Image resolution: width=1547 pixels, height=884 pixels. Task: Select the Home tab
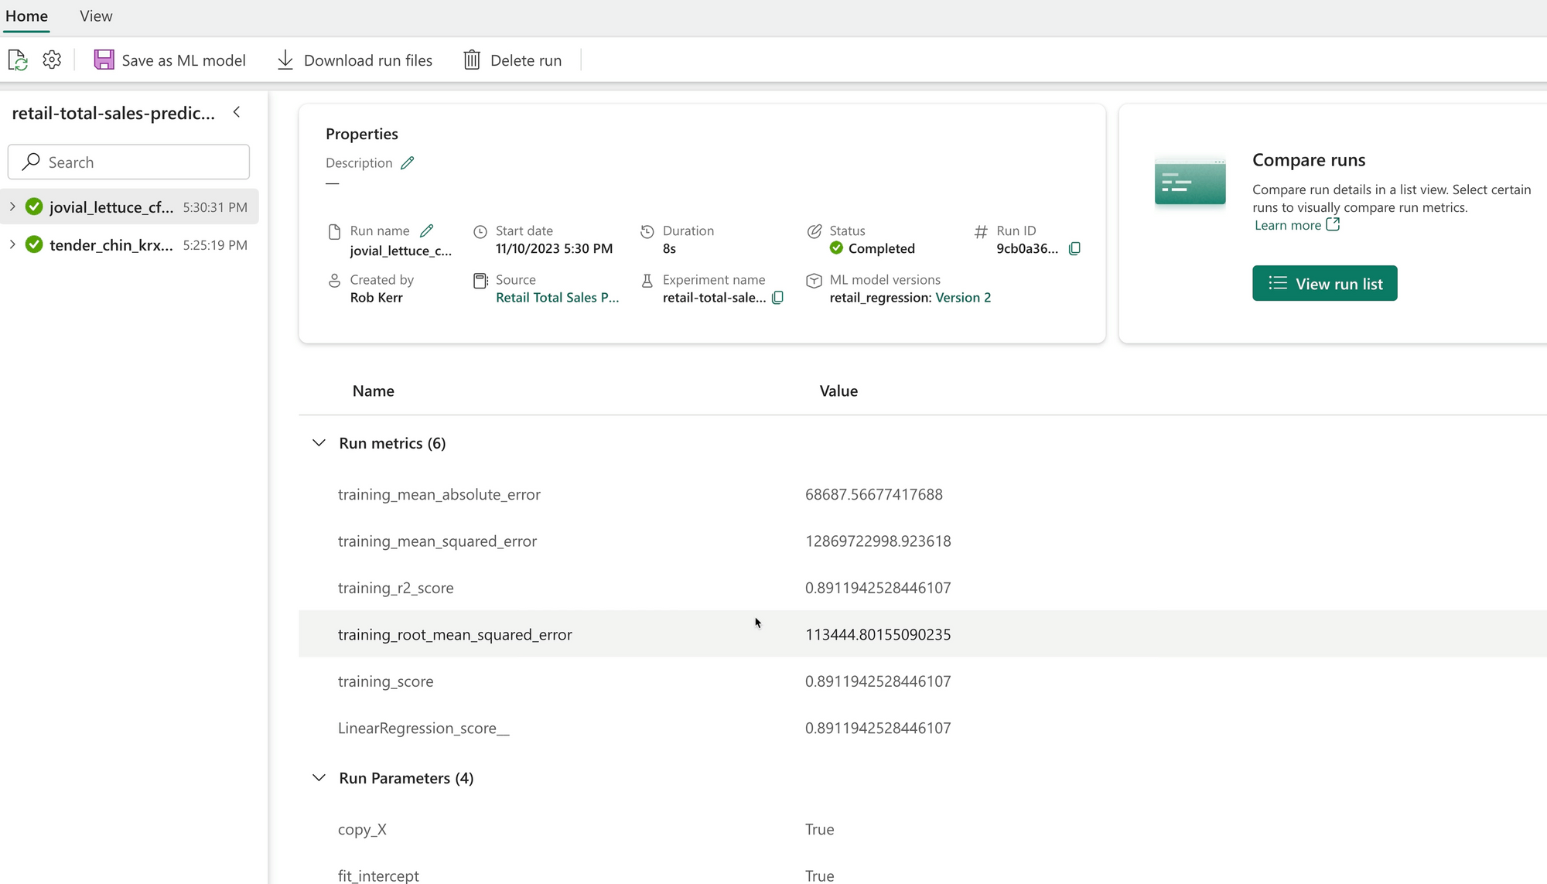26,16
